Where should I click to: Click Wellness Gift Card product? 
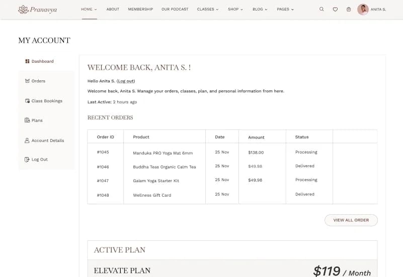click(152, 195)
